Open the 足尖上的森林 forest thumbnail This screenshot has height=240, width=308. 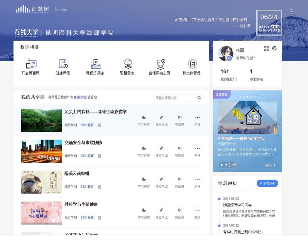(x=41, y=120)
